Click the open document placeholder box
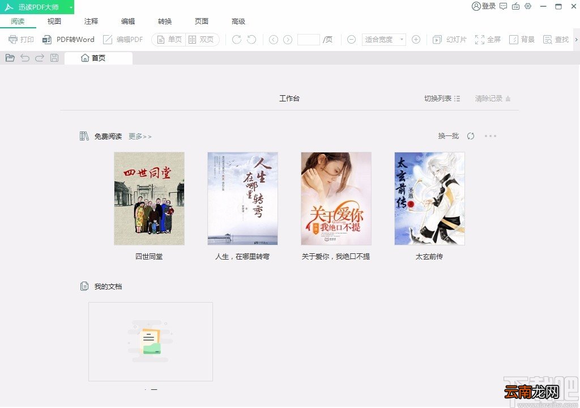This screenshot has height=408, width=580. click(151, 341)
